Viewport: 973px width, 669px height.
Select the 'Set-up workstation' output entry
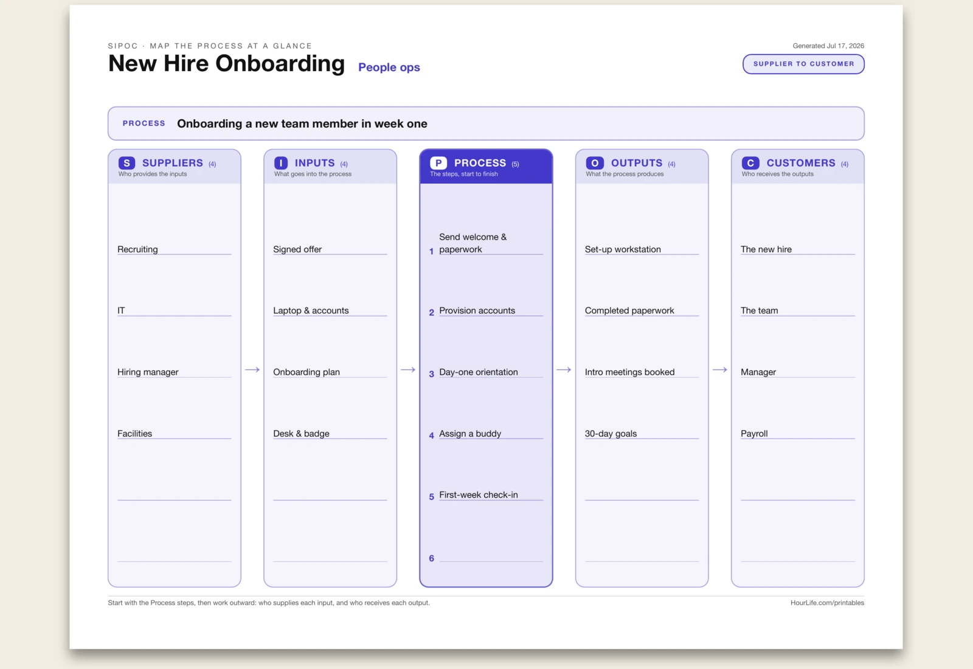tap(623, 249)
